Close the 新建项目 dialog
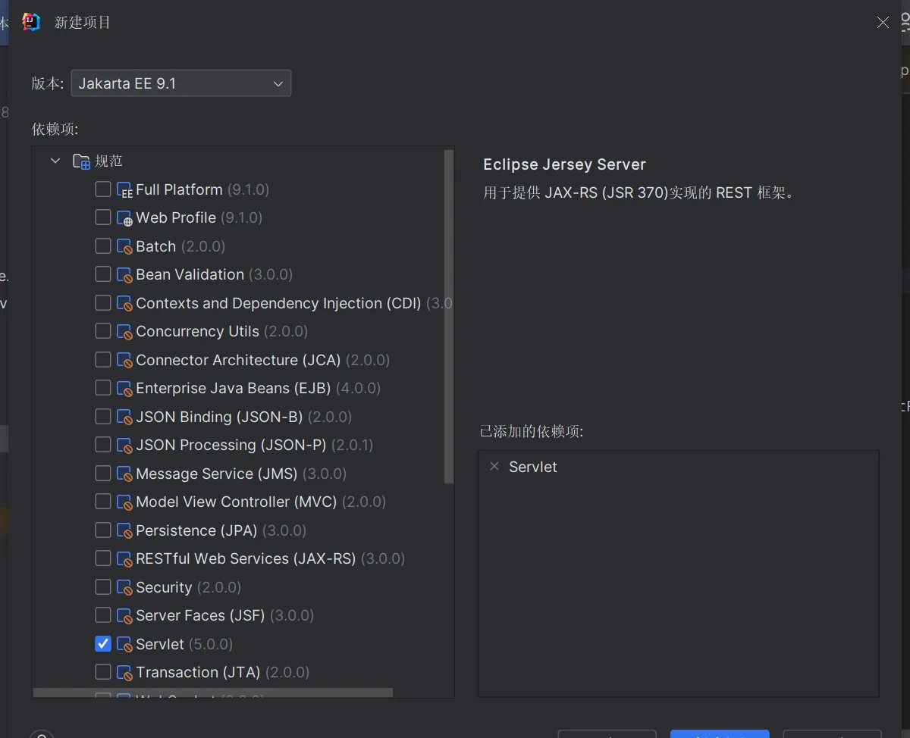The height and width of the screenshot is (738, 910). [883, 23]
